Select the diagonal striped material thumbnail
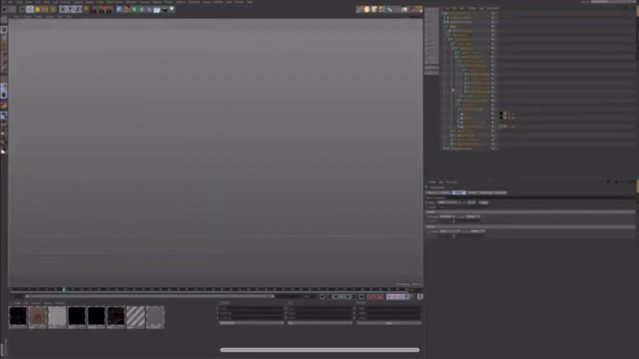639x359 pixels. 136,317
